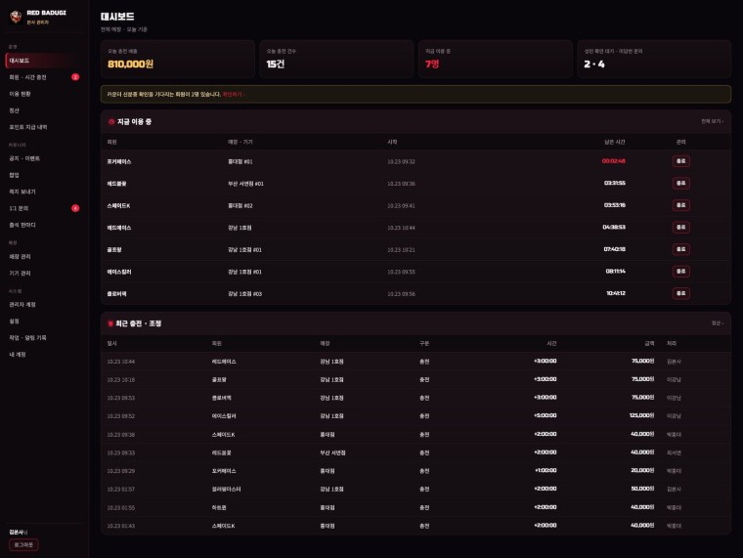Click the Red Badugi logo icon
The image size is (743, 558).
16,17
